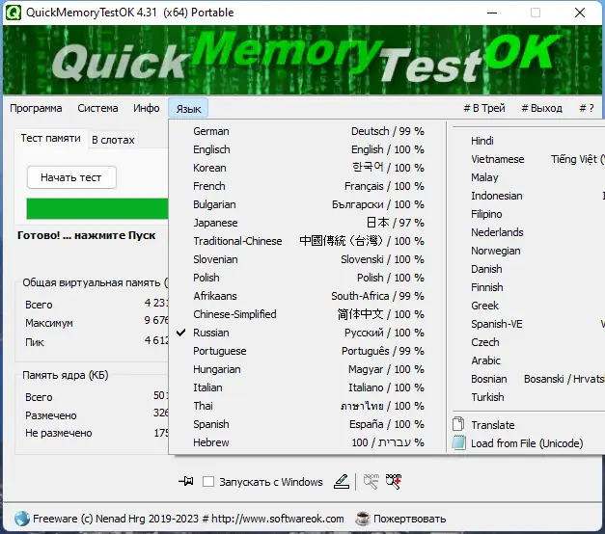Select Norwegian language
Screen dimensions: 605x534
528,251
